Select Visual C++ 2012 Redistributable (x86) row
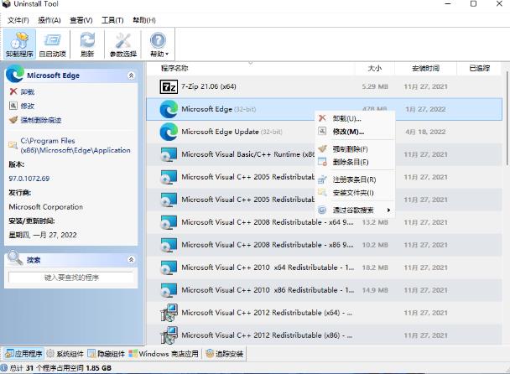The height and width of the screenshot is (374, 510). (324, 335)
